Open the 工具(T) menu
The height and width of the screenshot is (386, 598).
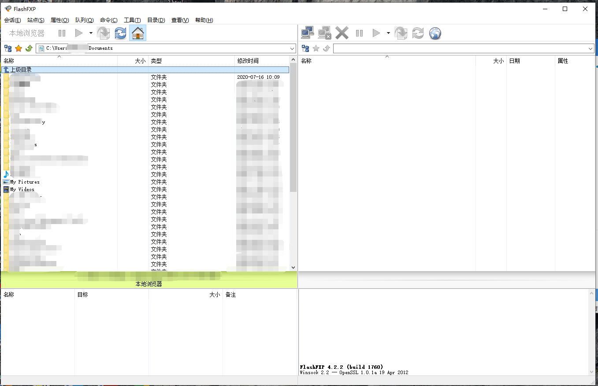[x=132, y=20]
